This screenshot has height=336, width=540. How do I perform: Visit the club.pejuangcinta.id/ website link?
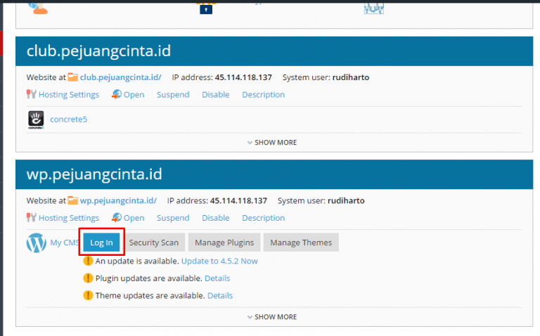[x=120, y=77]
